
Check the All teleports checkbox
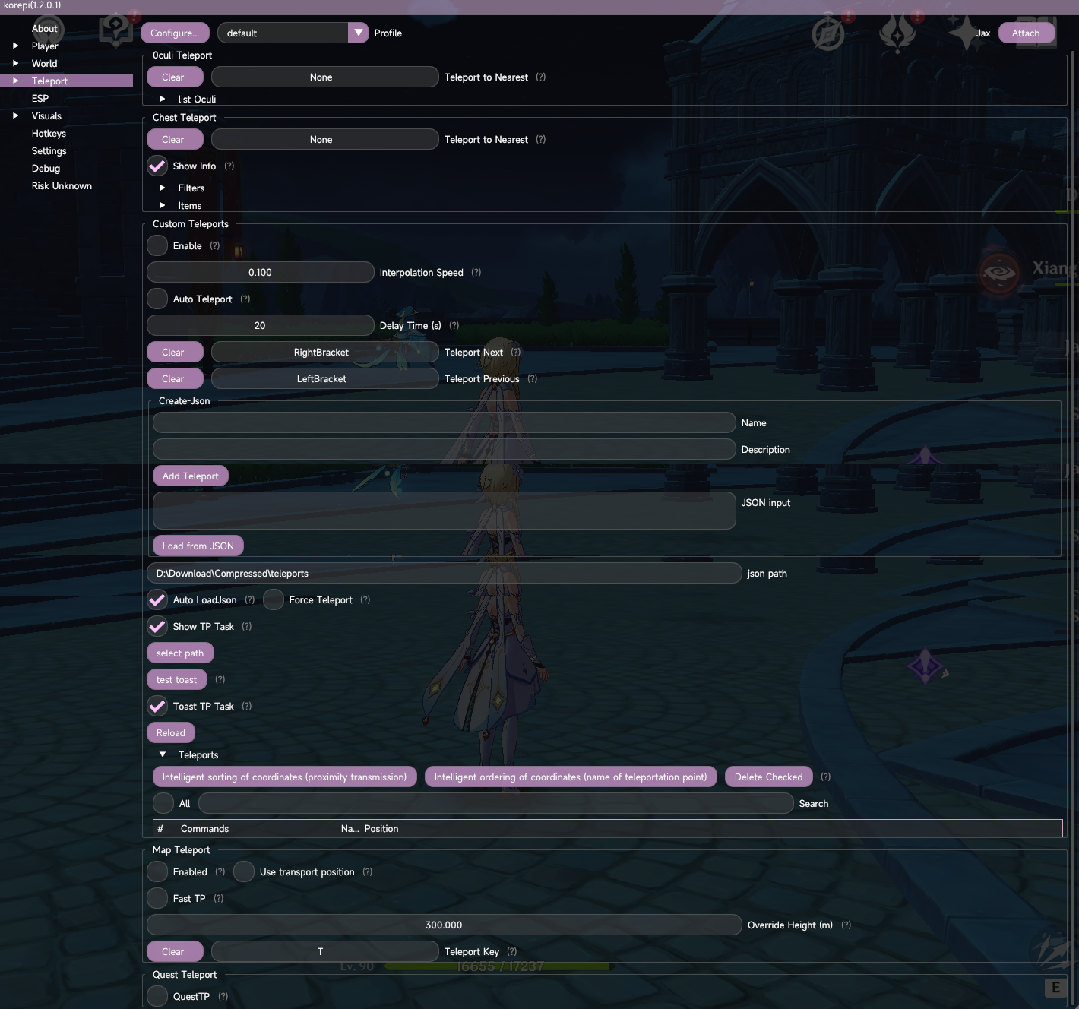163,803
